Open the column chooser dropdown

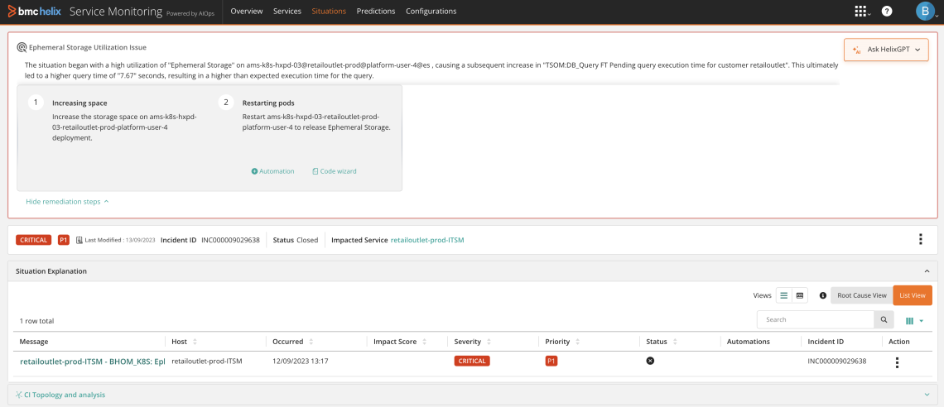click(914, 320)
